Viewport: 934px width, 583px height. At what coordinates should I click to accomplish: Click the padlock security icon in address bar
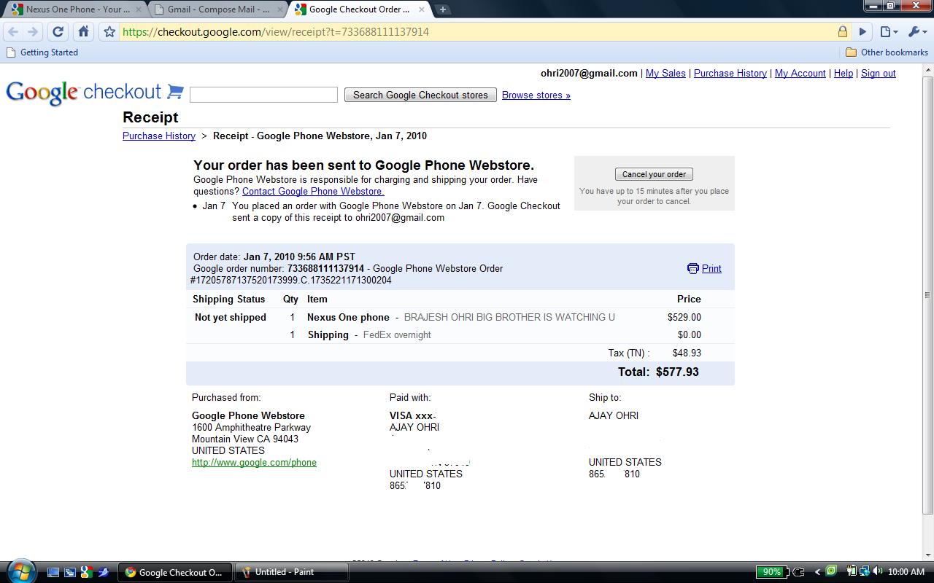(842, 31)
